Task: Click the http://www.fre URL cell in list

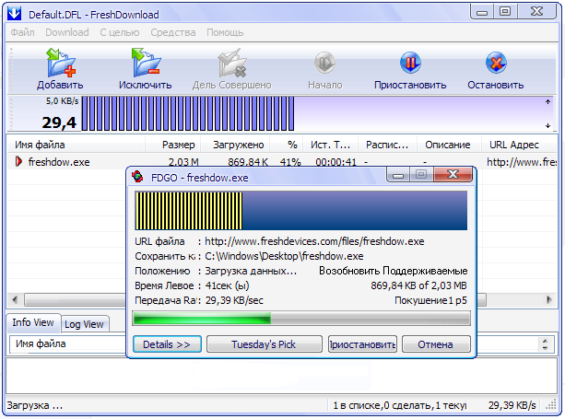Action: 522,162
